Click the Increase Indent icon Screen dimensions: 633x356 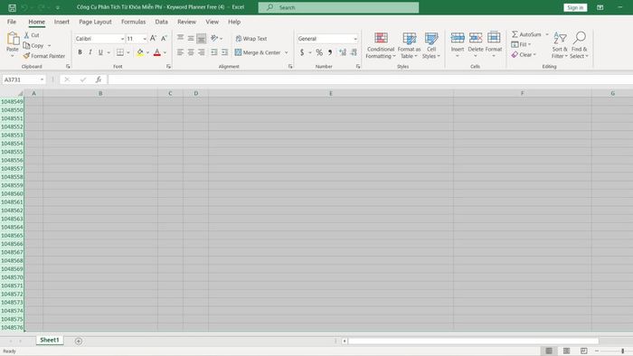[x=225, y=52]
